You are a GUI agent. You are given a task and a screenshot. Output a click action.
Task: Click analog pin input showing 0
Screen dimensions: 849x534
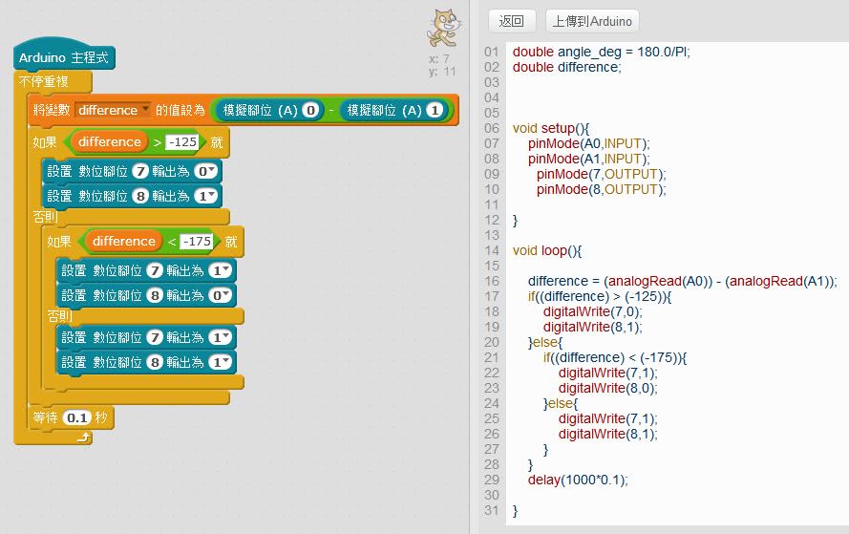click(310, 111)
